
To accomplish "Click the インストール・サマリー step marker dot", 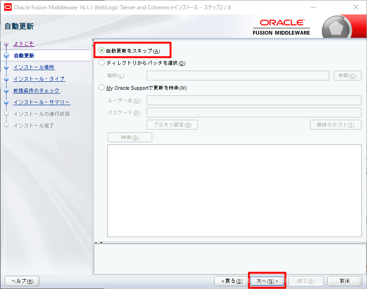I will click(7, 102).
